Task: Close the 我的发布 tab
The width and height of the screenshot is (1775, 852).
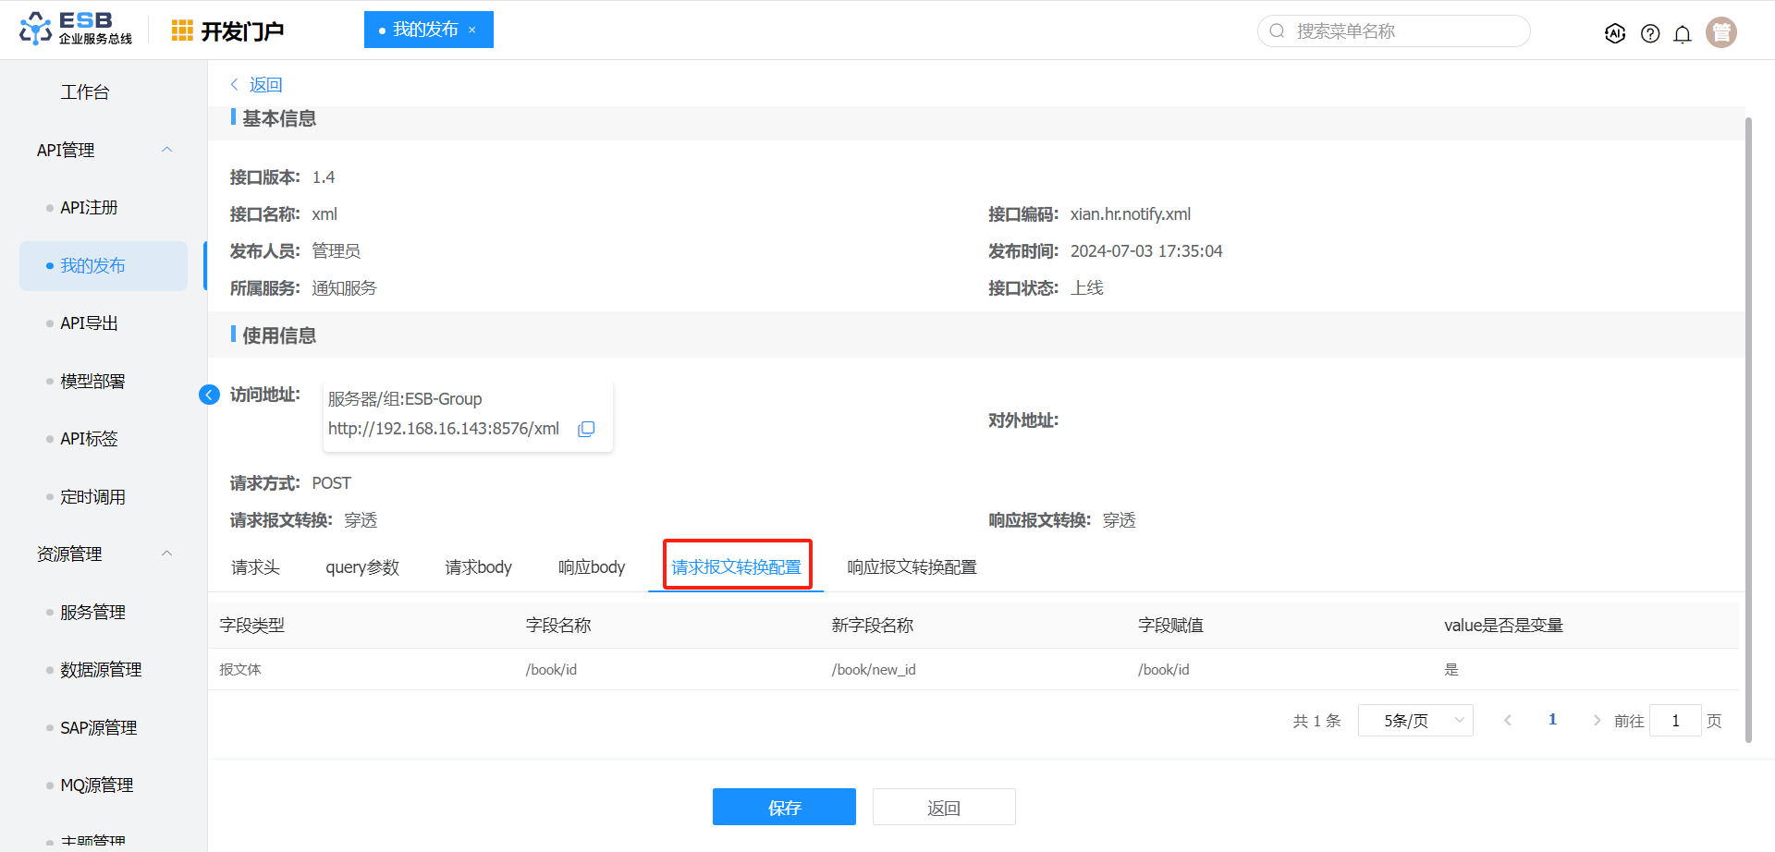Action: click(x=472, y=30)
